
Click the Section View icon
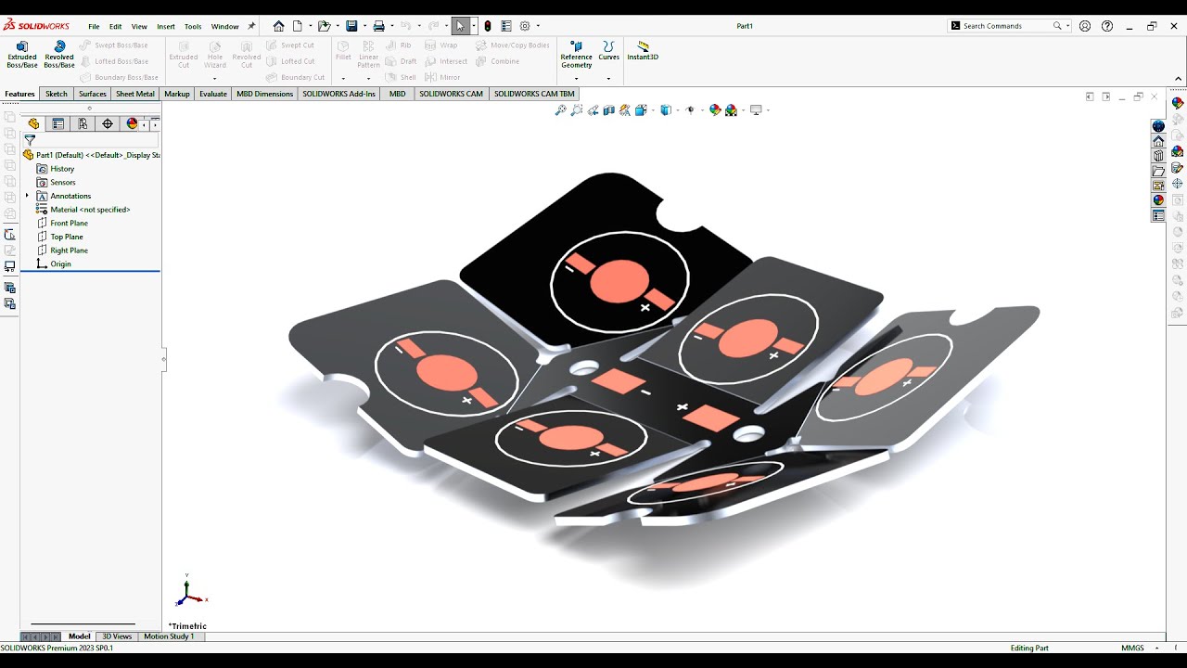[609, 110]
